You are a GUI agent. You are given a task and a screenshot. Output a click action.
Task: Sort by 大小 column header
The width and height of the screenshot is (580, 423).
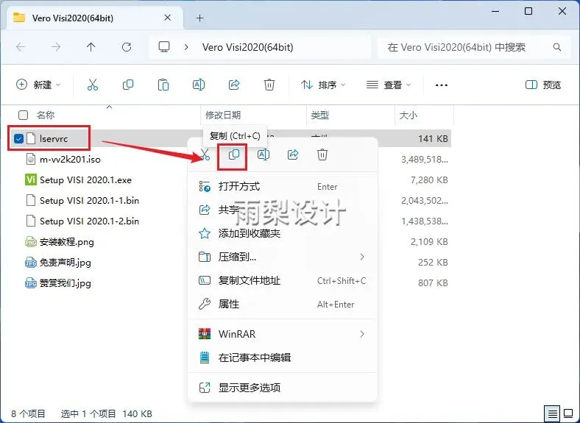409,115
